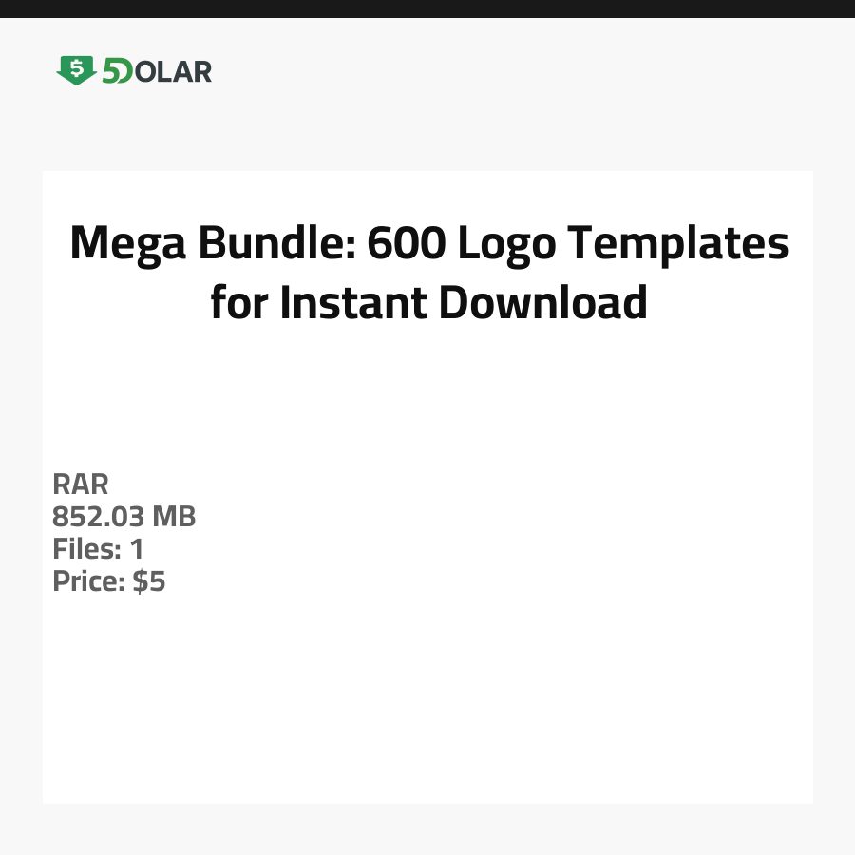This screenshot has height=855, width=855.
Task: Click the word "Logo" in the heading
Action: [x=506, y=244]
